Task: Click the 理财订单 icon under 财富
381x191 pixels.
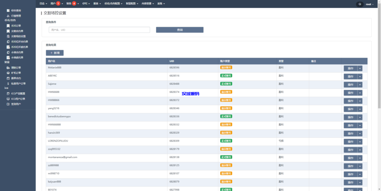Action: point(8,68)
